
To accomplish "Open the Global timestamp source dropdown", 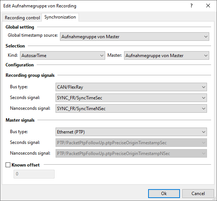I will (x=134, y=37).
